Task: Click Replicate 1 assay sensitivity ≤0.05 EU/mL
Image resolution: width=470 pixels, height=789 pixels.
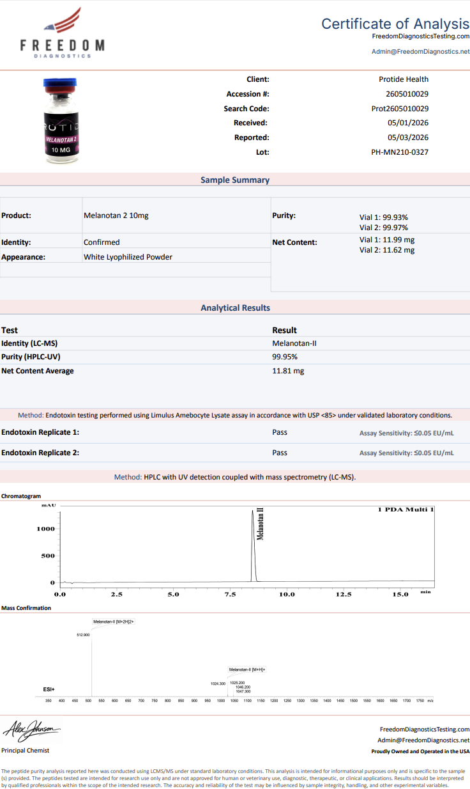Action: tap(407, 434)
